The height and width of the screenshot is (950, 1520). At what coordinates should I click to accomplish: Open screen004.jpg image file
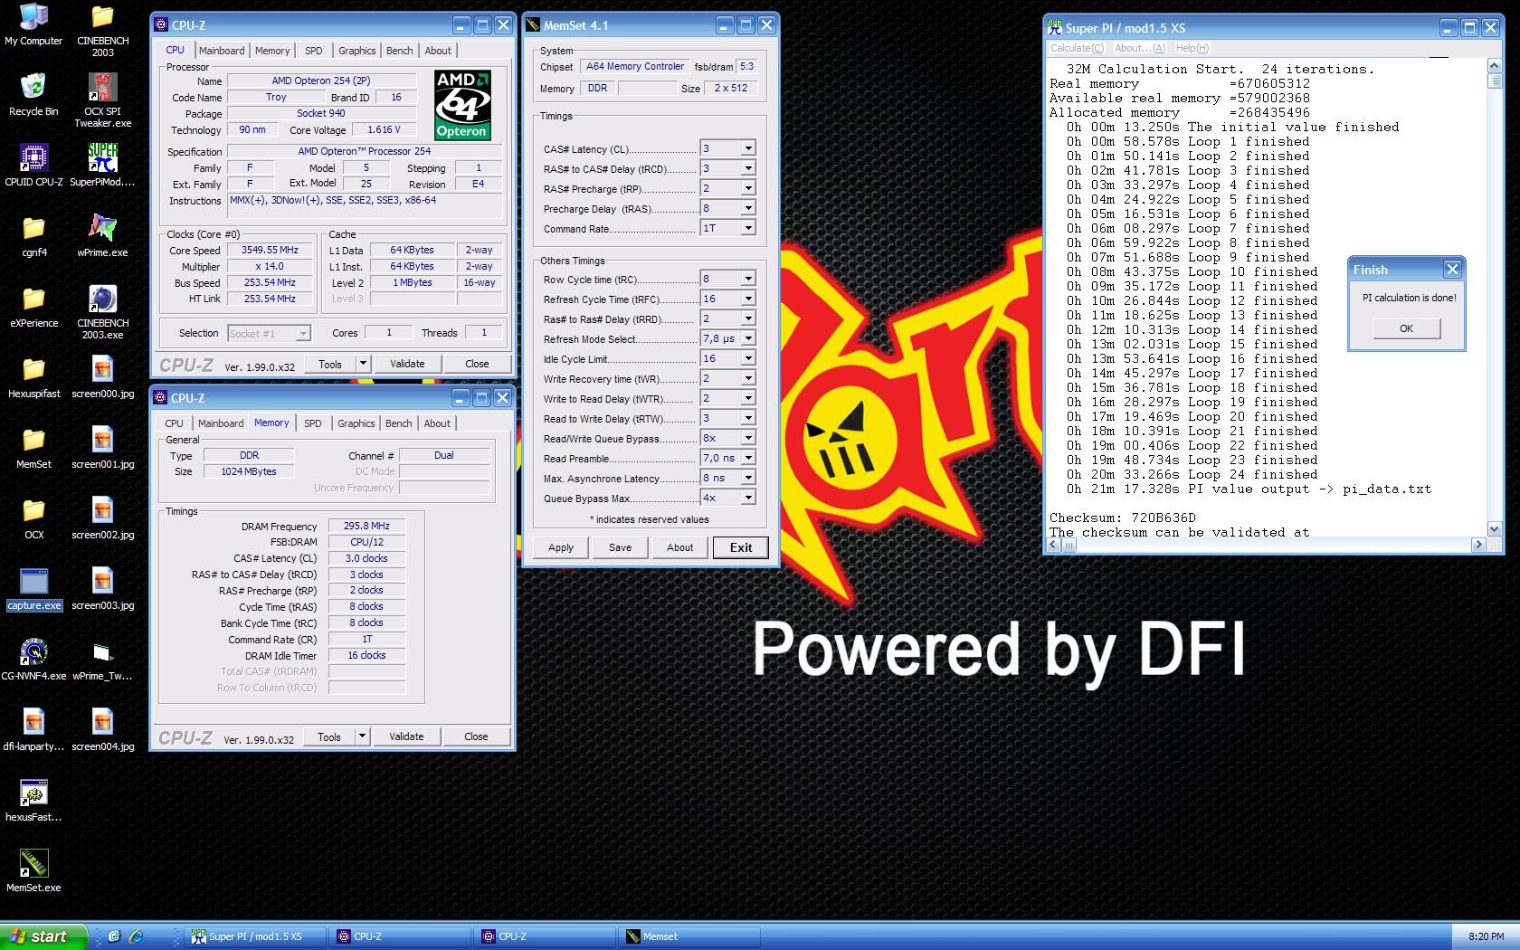tap(102, 729)
